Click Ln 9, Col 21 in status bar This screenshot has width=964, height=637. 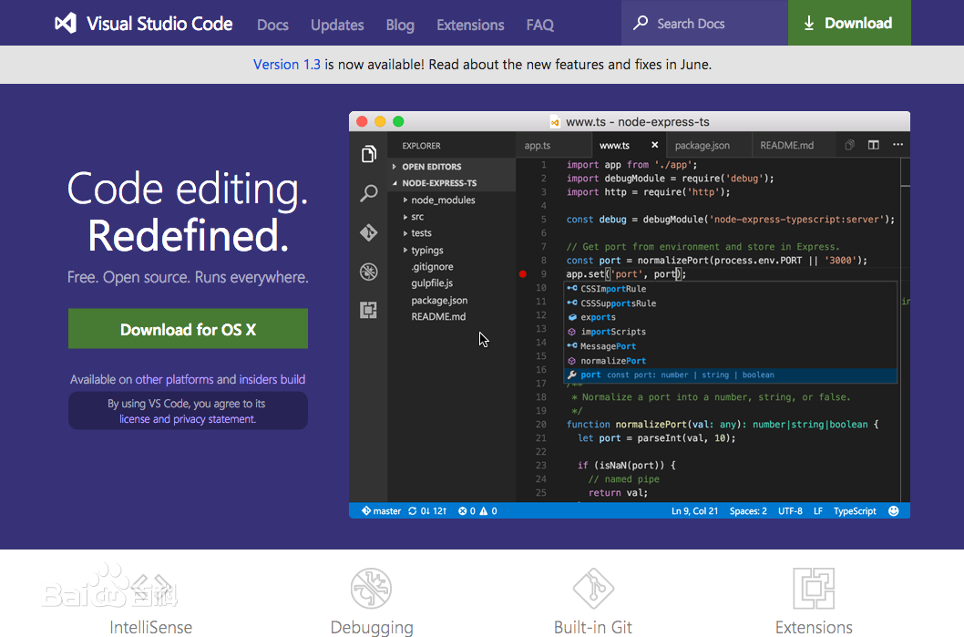coord(694,511)
